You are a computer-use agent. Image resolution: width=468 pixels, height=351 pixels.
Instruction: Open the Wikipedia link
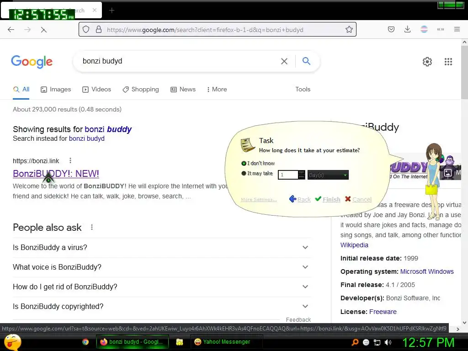[354, 245]
